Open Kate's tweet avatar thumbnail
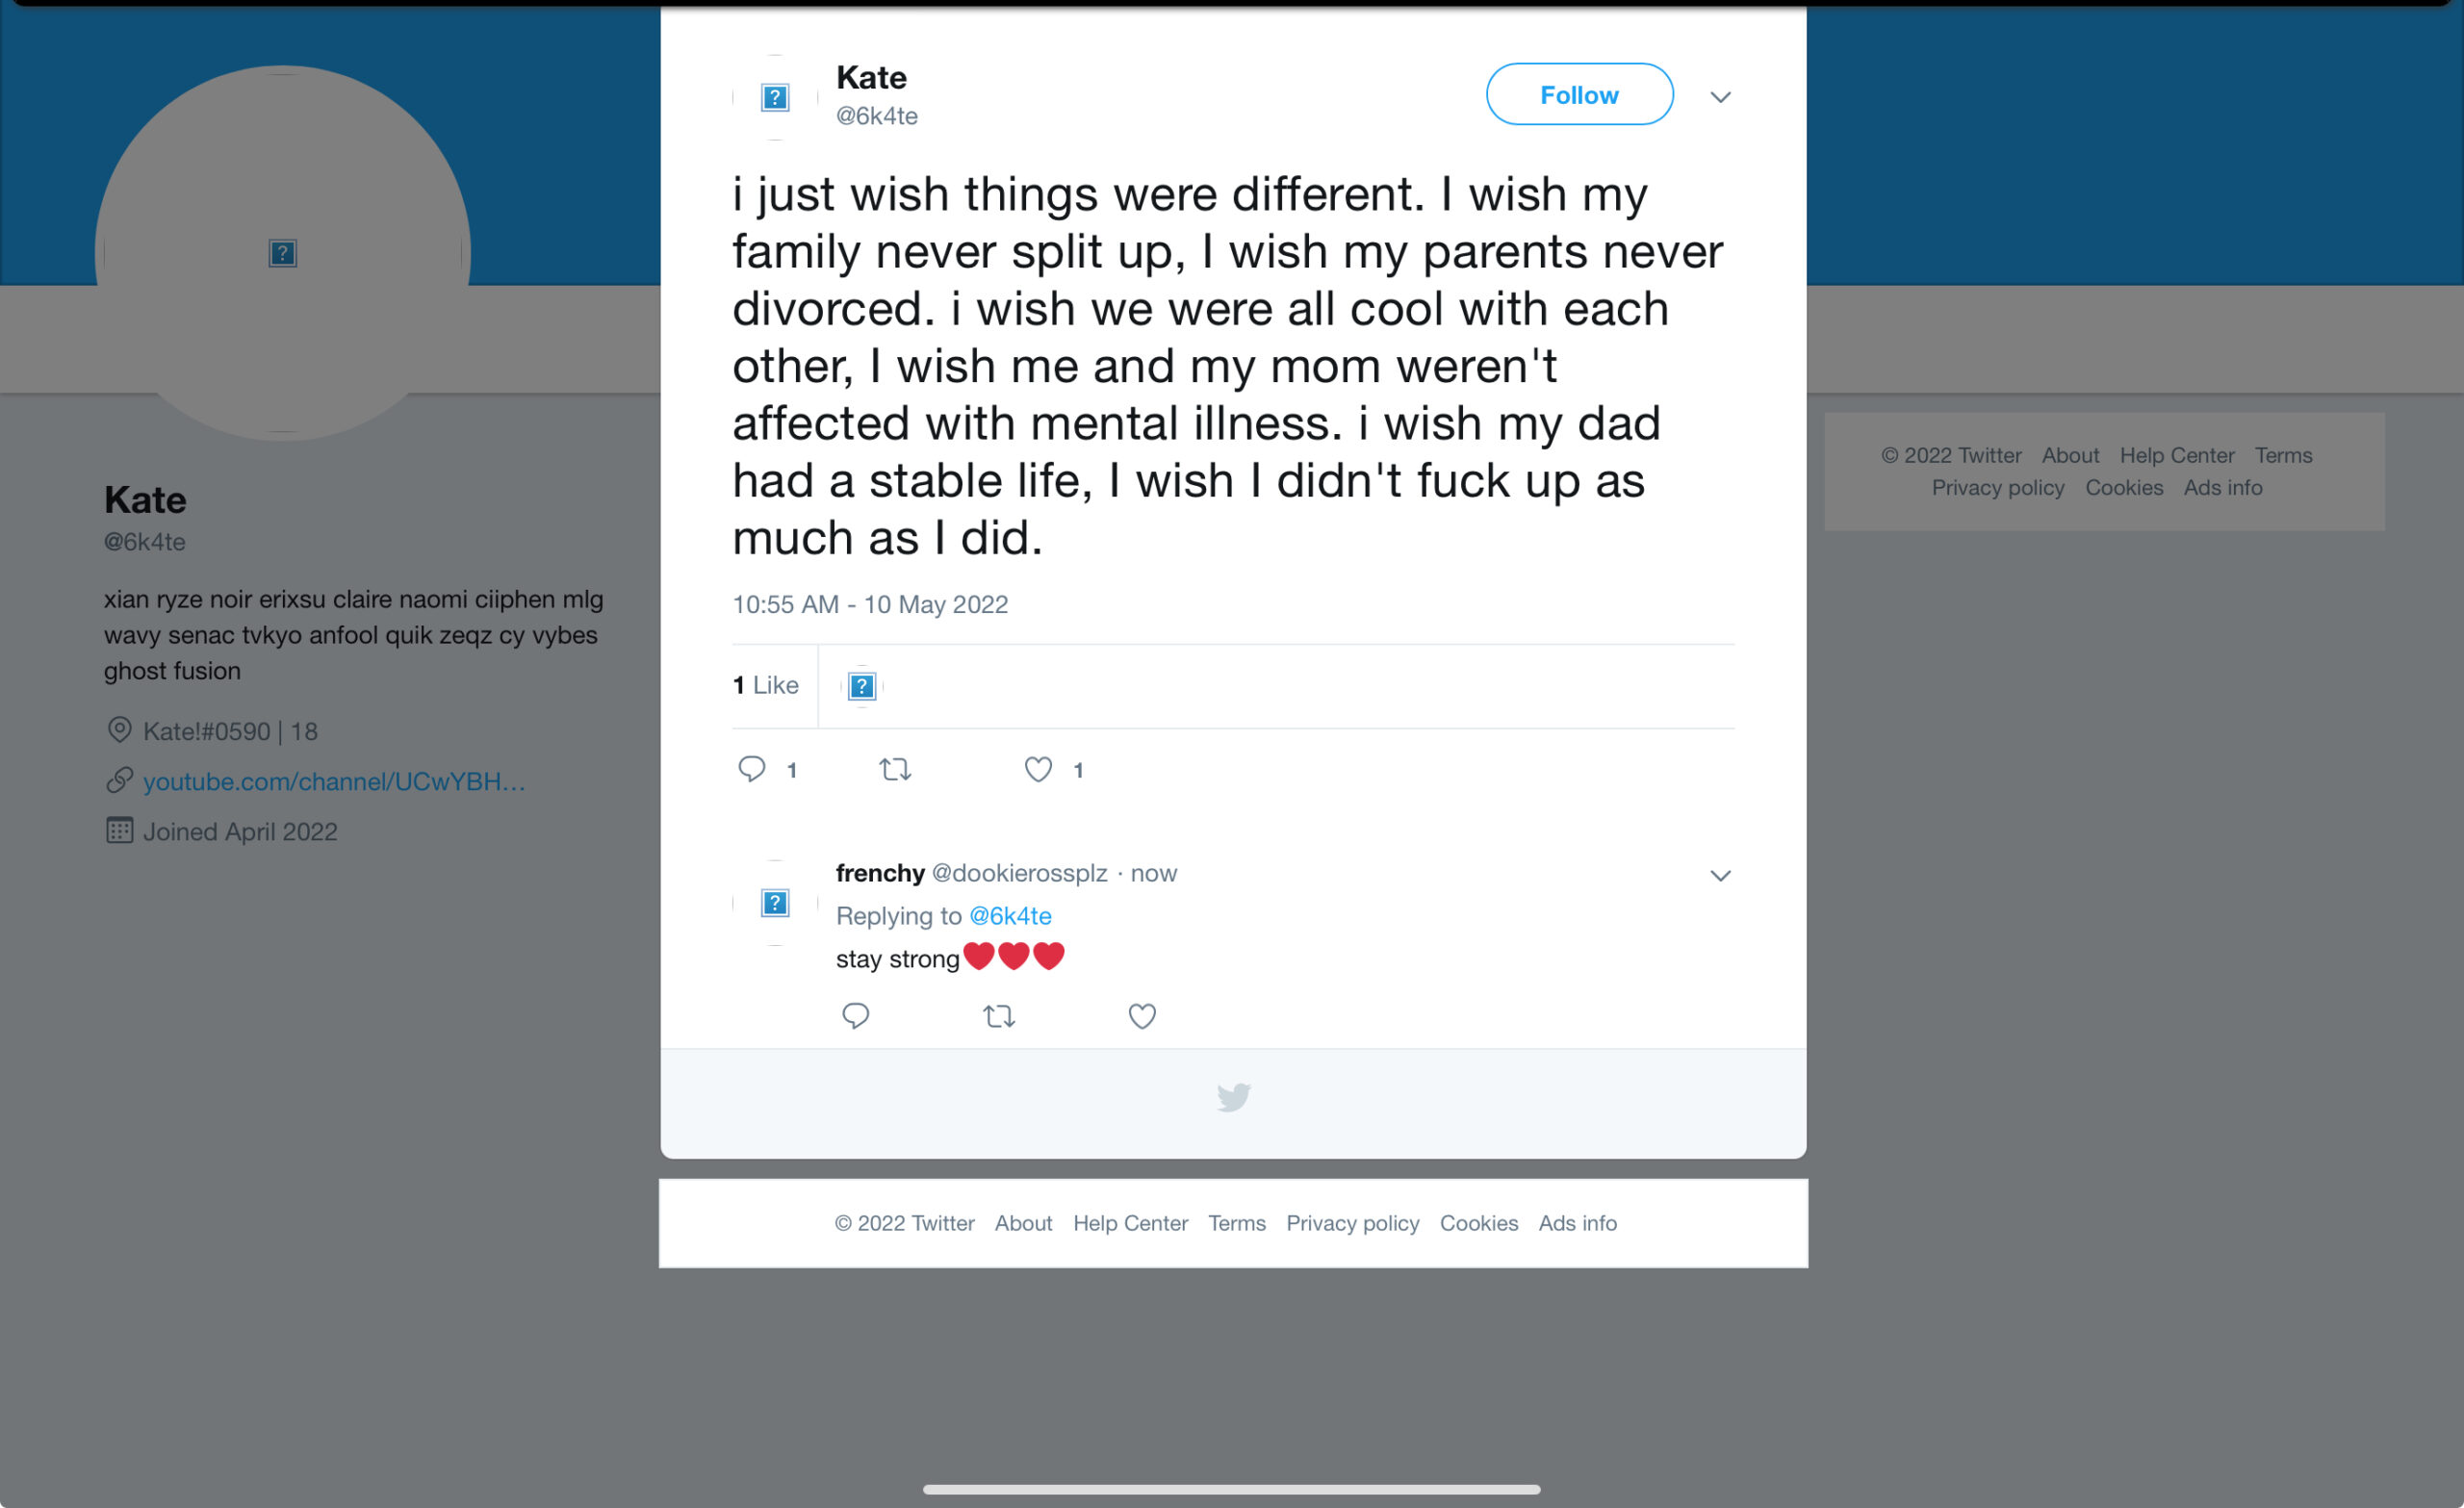 (x=775, y=97)
